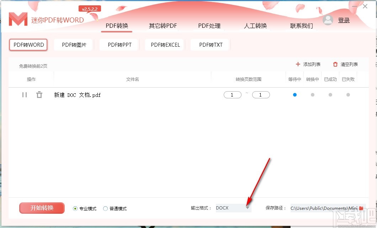The image size is (377, 228).
Task: Switch to the PDF处理 tab
Action: click(209, 26)
